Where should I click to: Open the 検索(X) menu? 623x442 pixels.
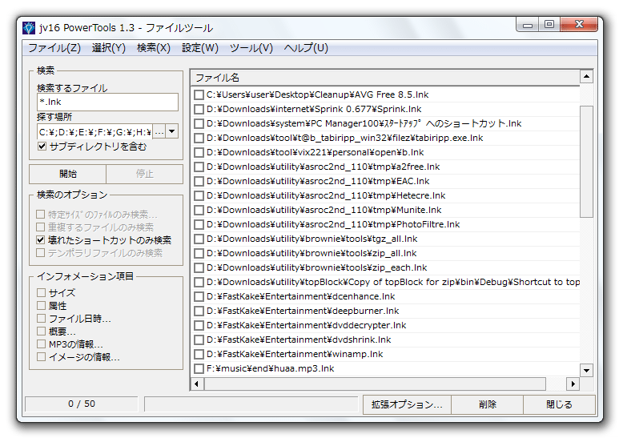(154, 48)
